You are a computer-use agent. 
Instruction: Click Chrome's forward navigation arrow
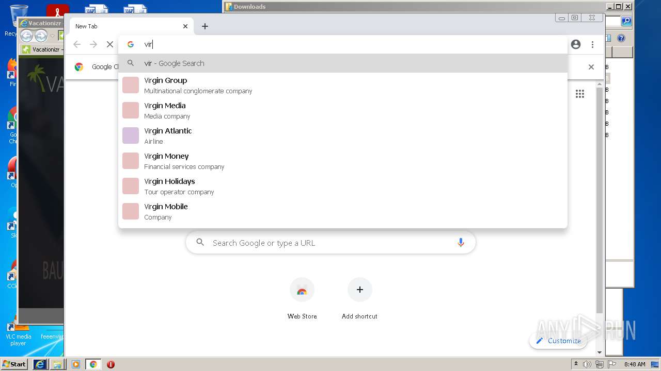coord(93,44)
